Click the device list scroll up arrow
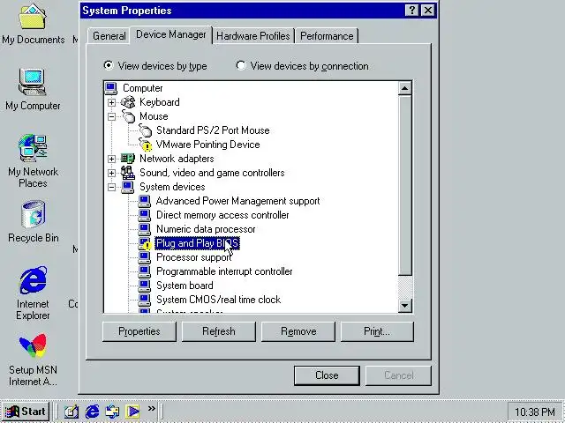The width and height of the screenshot is (565, 423). 404,88
